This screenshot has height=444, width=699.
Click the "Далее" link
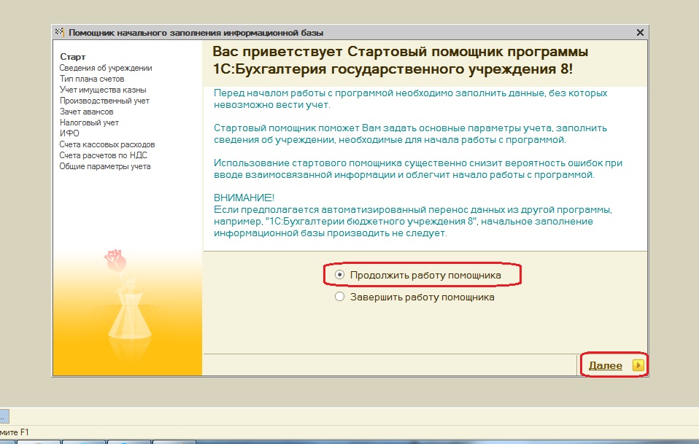[606, 365]
